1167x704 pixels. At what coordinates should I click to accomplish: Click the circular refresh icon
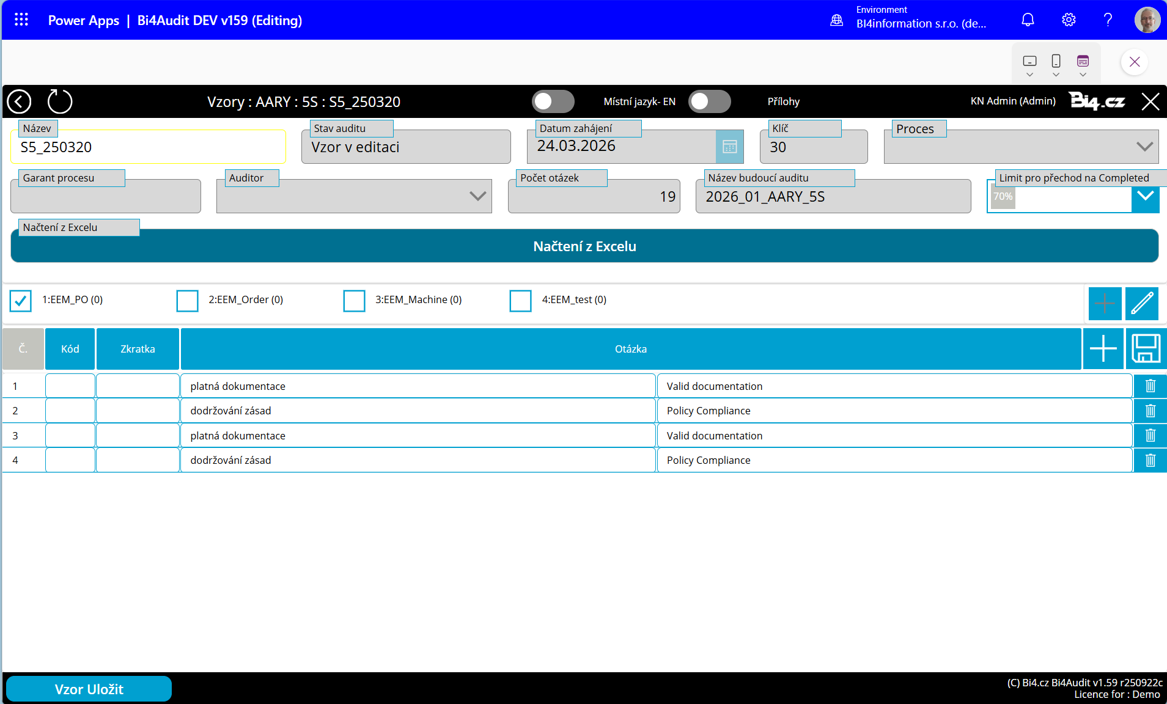click(x=60, y=101)
